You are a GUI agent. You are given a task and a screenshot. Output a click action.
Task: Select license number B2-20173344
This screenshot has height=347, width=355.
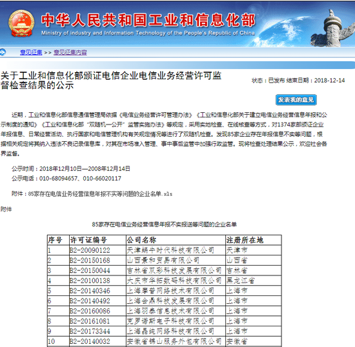(90, 331)
